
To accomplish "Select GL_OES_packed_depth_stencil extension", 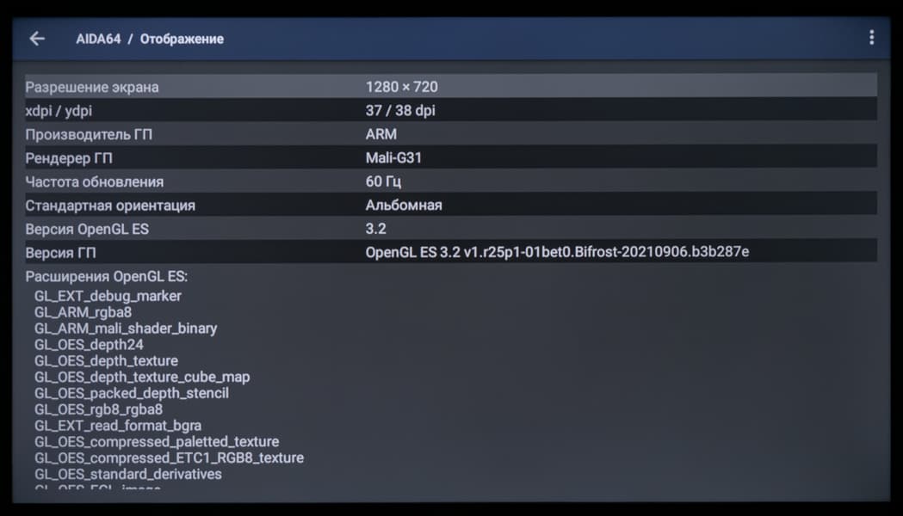I will (132, 393).
